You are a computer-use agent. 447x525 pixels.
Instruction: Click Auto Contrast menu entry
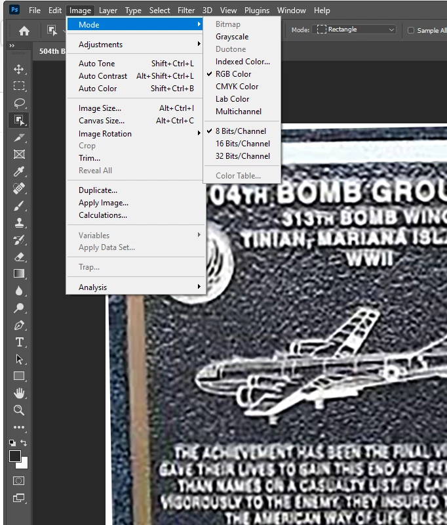coord(135,76)
